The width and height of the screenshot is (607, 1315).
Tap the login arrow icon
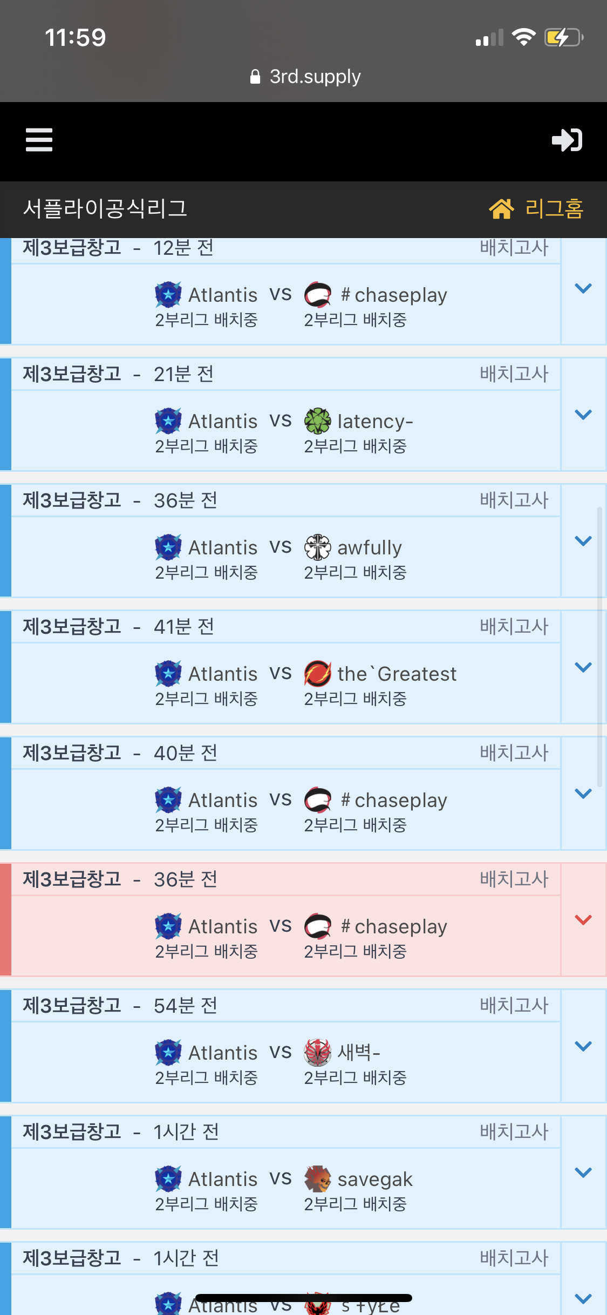tap(567, 140)
